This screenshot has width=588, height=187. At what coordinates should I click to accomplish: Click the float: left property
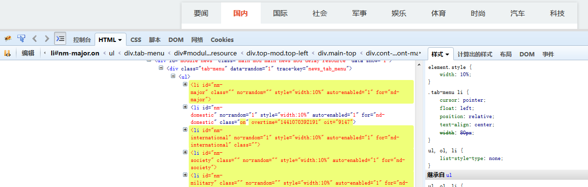(x=457, y=108)
